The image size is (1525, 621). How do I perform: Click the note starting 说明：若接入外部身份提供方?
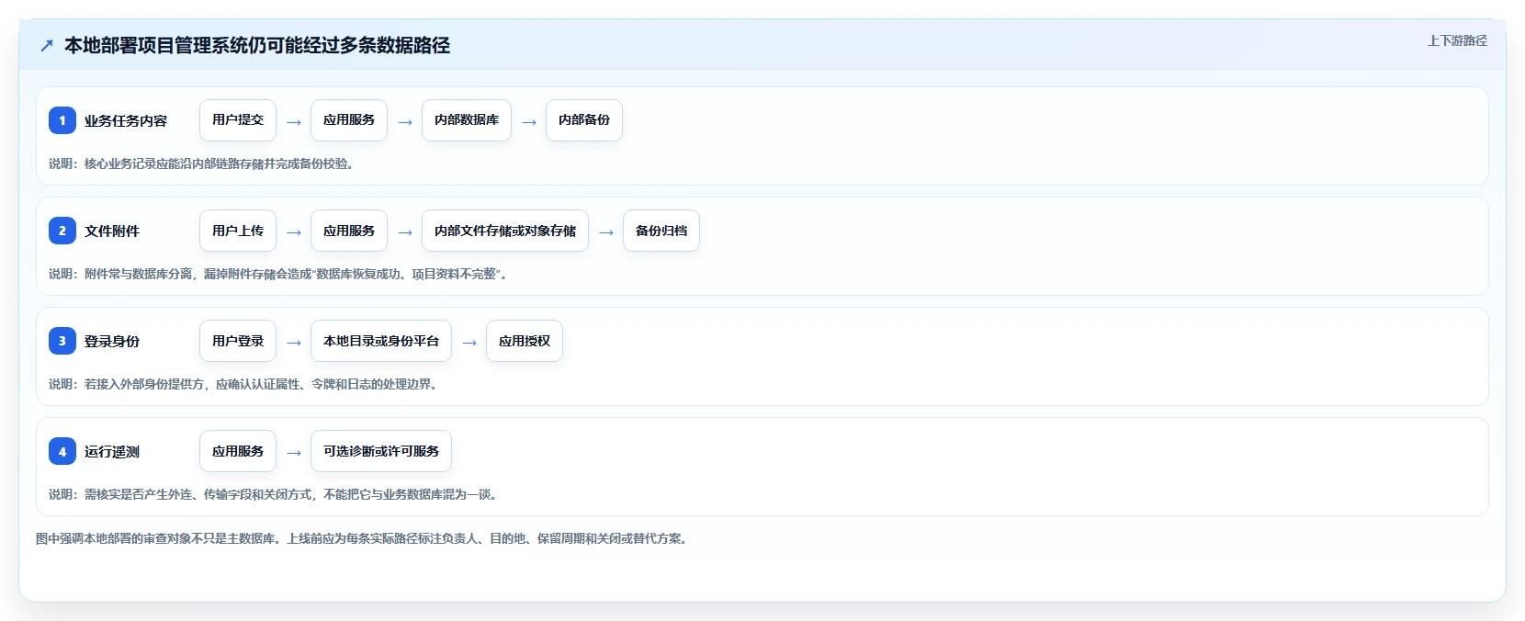click(245, 384)
